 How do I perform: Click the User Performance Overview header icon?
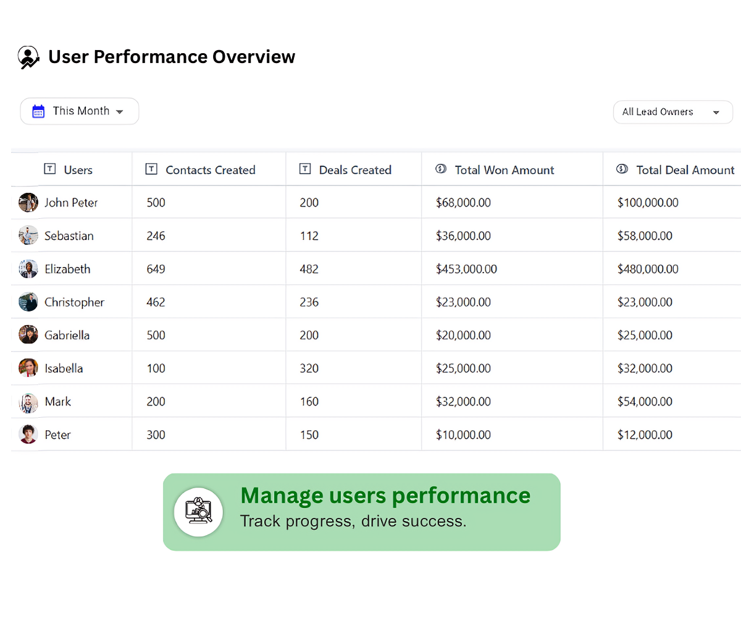pyautogui.click(x=28, y=56)
